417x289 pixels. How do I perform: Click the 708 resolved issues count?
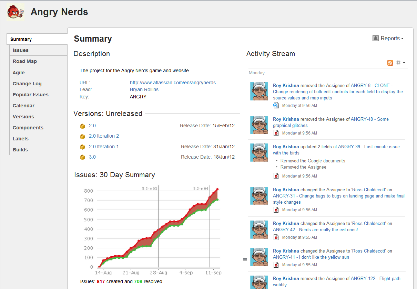(138, 281)
